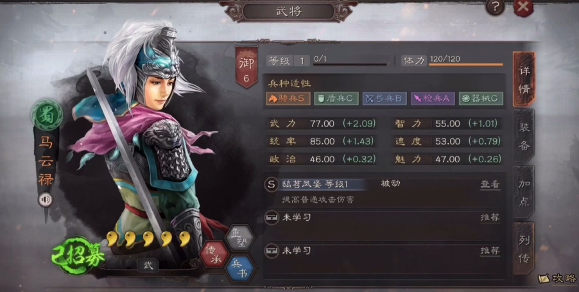The width and height of the screenshot is (579, 292).
Task: Click the red 传承 hexagon icon
Action: coord(213,254)
